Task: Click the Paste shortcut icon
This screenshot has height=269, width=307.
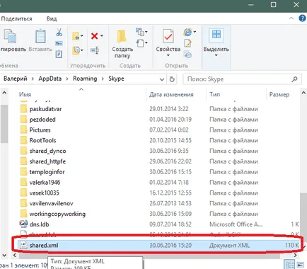Action: click(x=59, y=54)
